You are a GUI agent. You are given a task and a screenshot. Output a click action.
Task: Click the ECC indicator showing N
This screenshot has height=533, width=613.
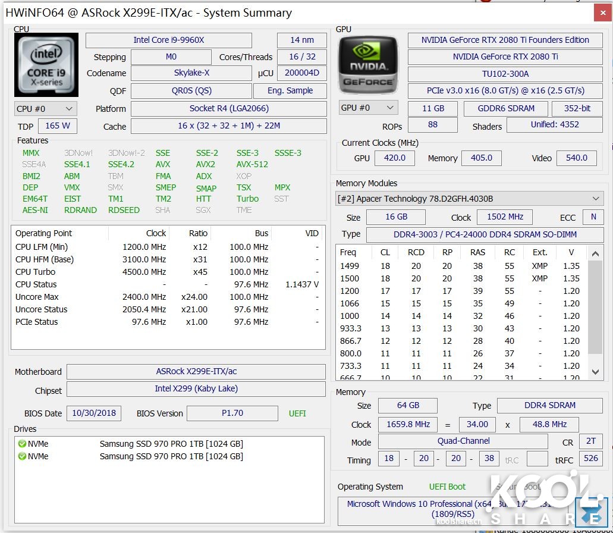coord(593,217)
